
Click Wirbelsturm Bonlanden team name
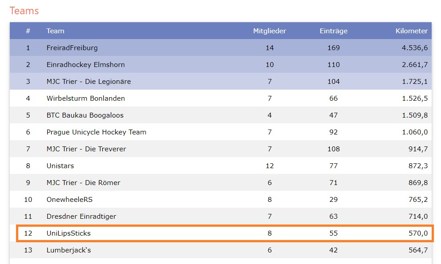click(85, 99)
